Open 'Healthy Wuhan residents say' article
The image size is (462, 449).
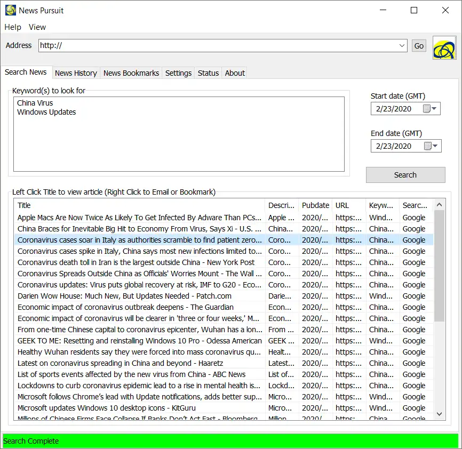coord(139,352)
